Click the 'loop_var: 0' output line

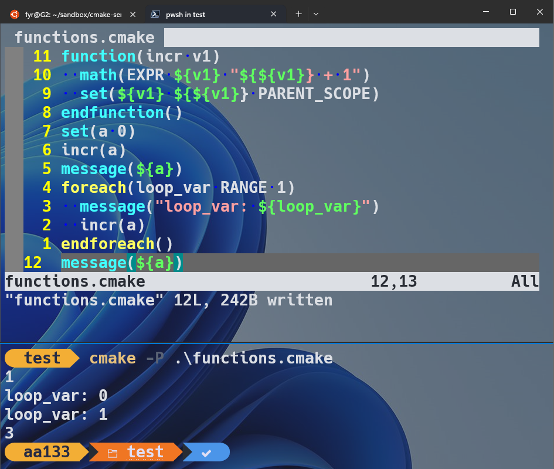56,396
